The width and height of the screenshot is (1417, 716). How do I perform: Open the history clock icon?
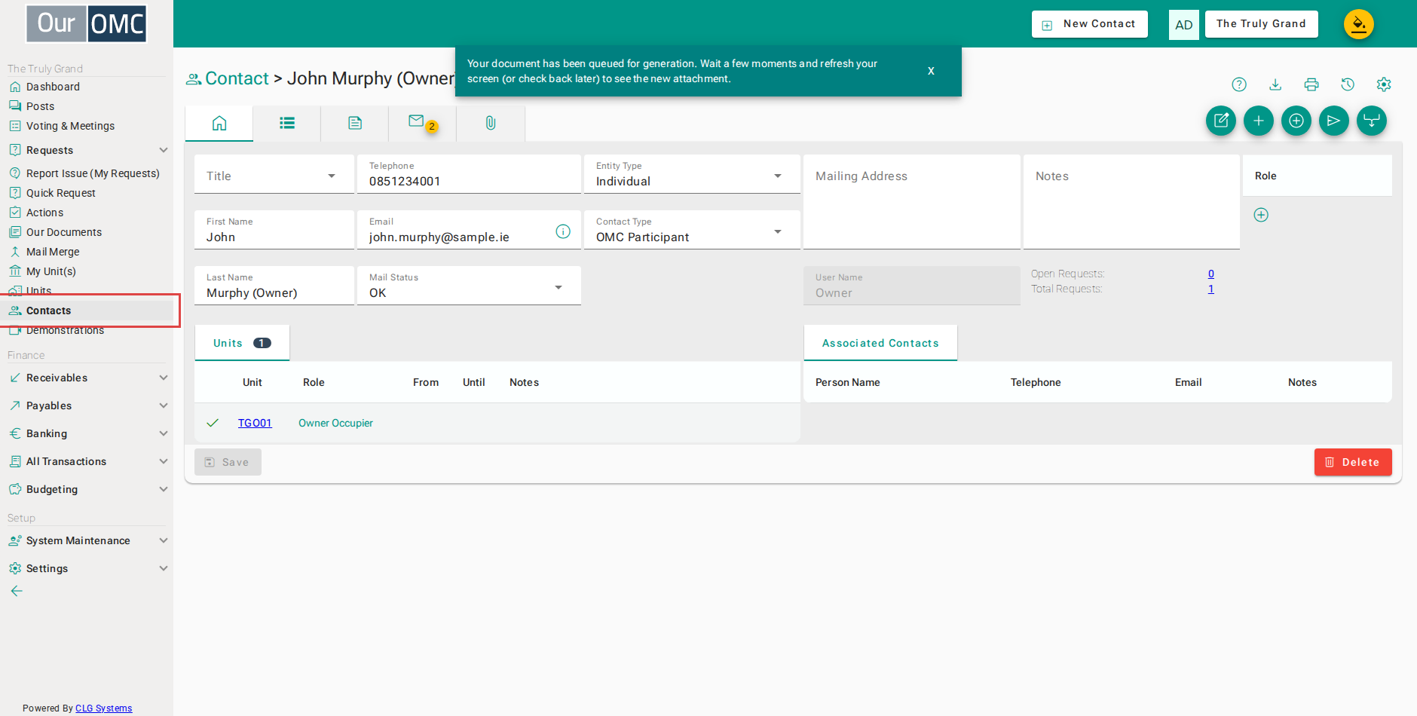click(1348, 84)
